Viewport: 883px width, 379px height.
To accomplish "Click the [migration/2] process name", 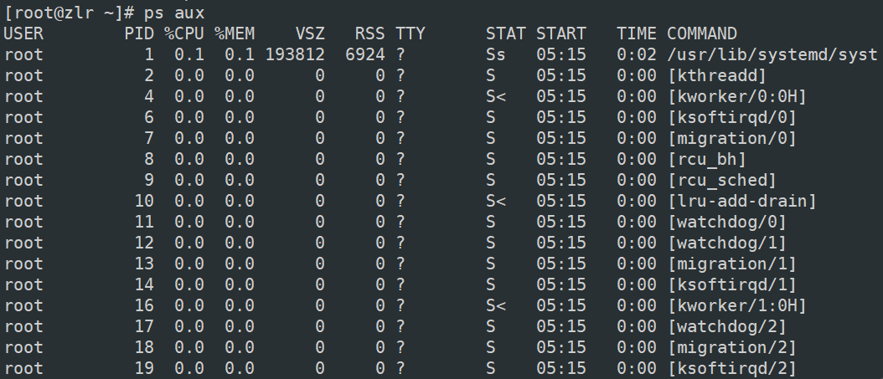I will (732, 347).
